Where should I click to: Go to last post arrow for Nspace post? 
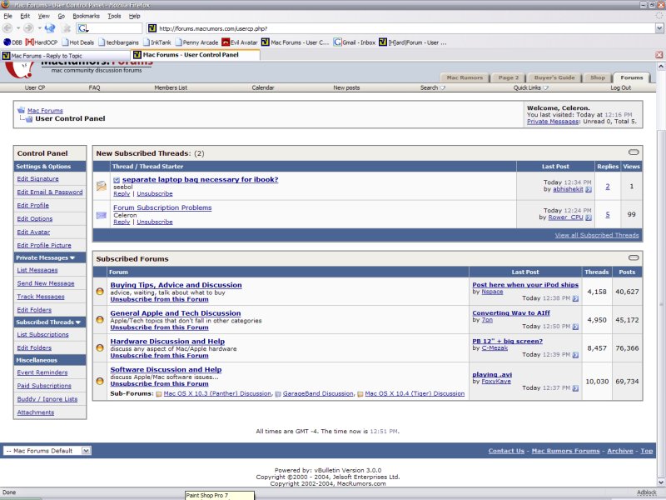click(575, 298)
